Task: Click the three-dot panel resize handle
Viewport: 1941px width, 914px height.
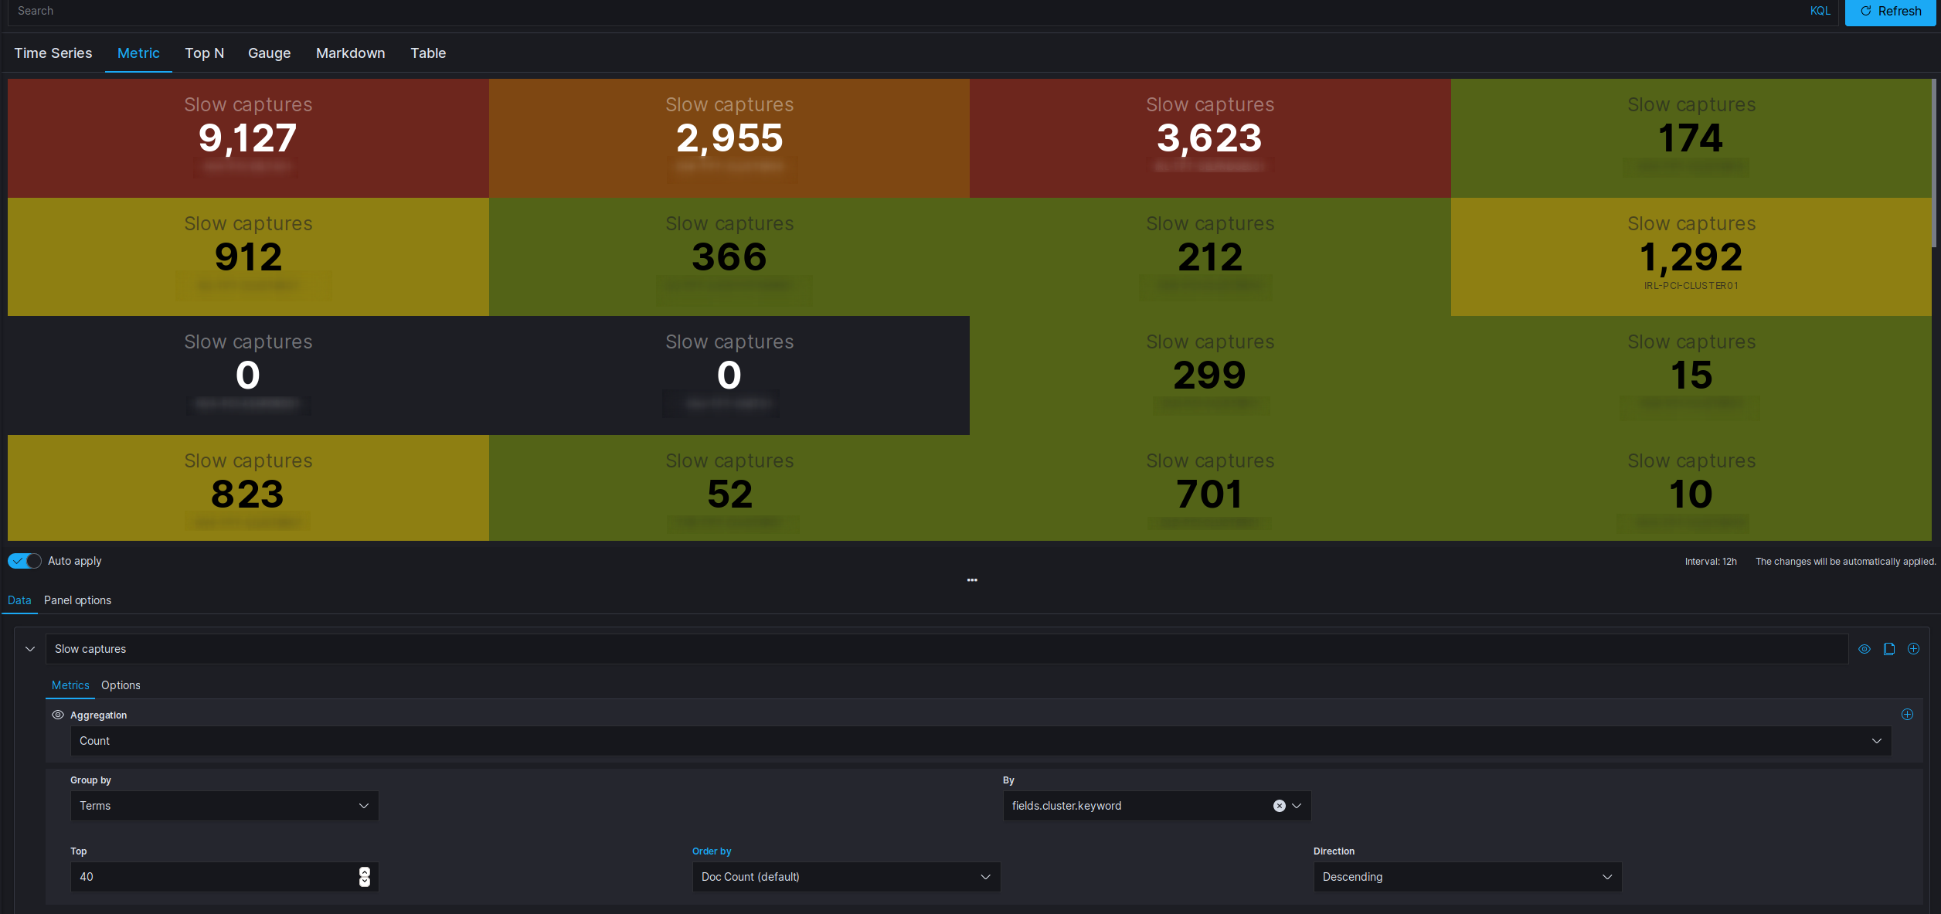Action: point(972,580)
